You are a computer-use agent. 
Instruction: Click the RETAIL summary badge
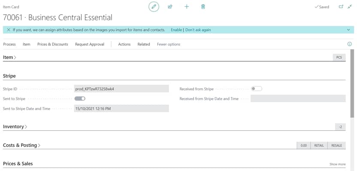point(319,145)
